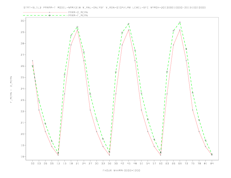
Task: Click the y-axis tick label 24
Action: click(22, 89)
